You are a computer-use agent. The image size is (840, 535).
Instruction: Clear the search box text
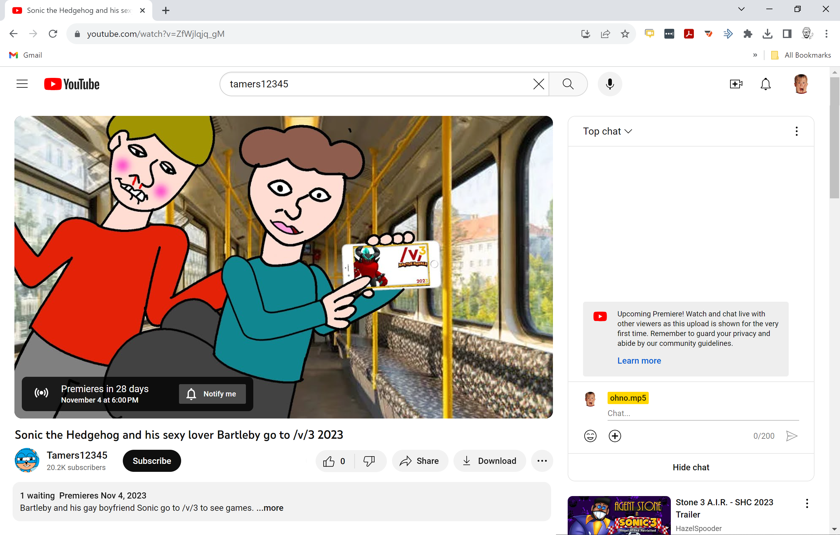coord(538,84)
